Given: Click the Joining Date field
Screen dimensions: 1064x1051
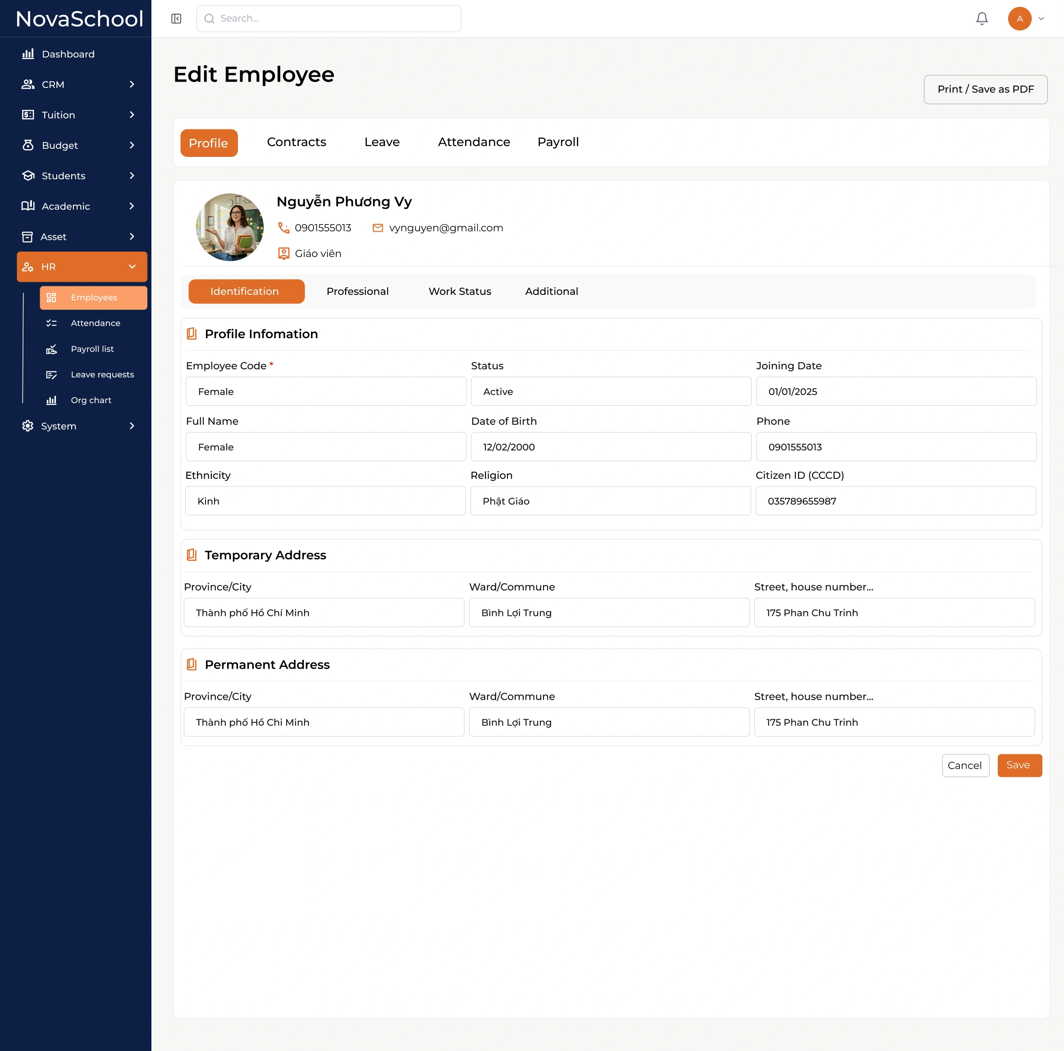Looking at the screenshot, I should (x=896, y=391).
